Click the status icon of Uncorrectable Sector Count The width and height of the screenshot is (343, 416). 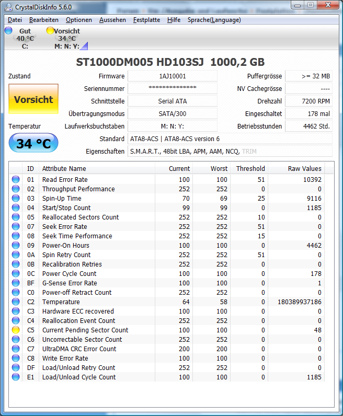pyautogui.click(x=16, y=339)
